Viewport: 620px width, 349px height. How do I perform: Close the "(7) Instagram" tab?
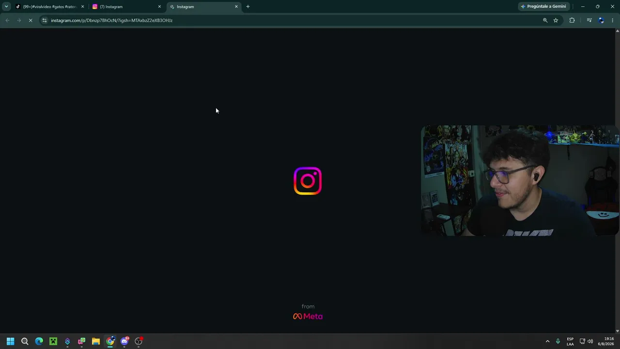pos(159,7)
